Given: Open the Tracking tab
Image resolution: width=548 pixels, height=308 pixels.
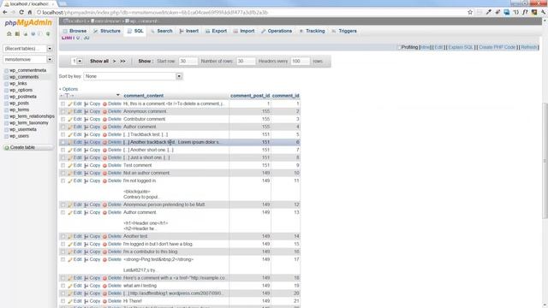Looking at the screenshot, I should tap(312, 31).
